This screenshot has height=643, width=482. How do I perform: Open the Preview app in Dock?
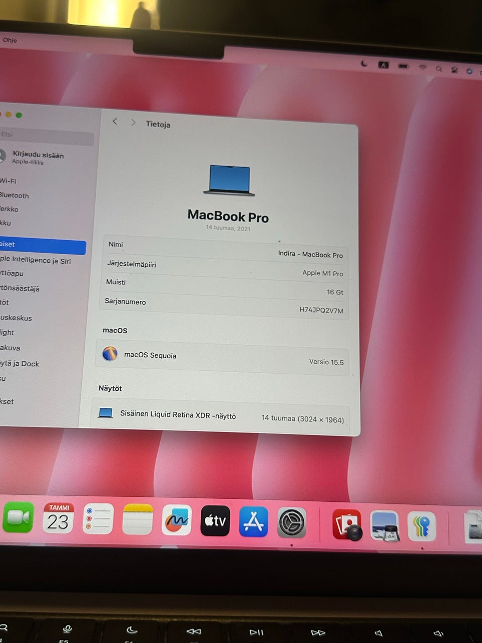tap(385, 526)
